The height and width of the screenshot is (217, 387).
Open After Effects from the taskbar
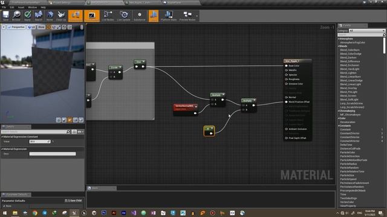pos(123,213)
